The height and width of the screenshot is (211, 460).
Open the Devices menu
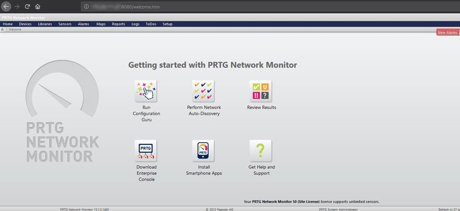click(x=25, y=24)
